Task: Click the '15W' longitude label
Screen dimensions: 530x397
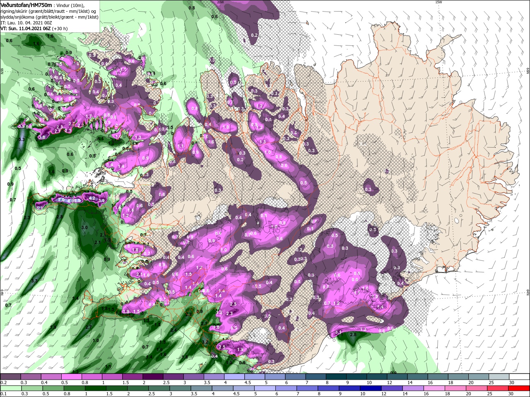Action: [438, 2]
